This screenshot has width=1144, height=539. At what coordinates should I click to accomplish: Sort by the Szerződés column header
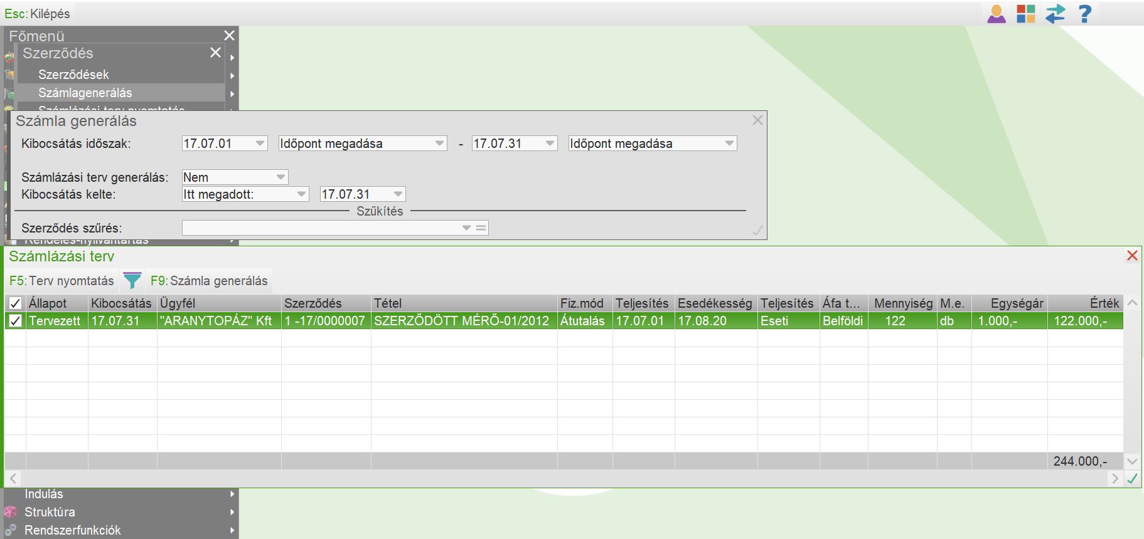point(326,303)
